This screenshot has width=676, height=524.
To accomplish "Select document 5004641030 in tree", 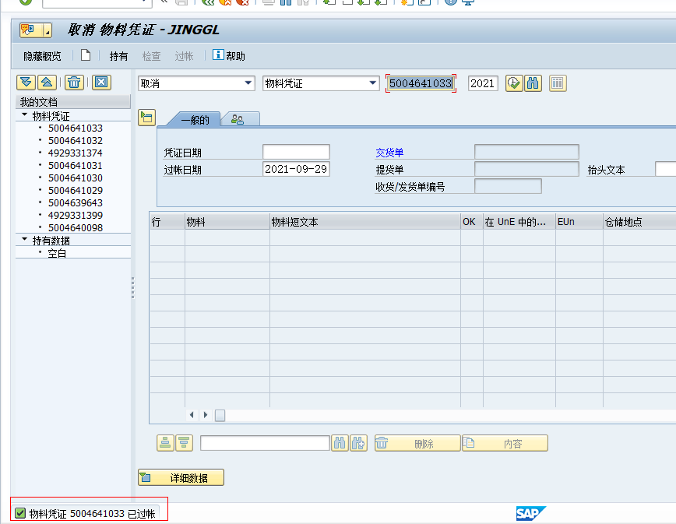I will click(76, 178).
